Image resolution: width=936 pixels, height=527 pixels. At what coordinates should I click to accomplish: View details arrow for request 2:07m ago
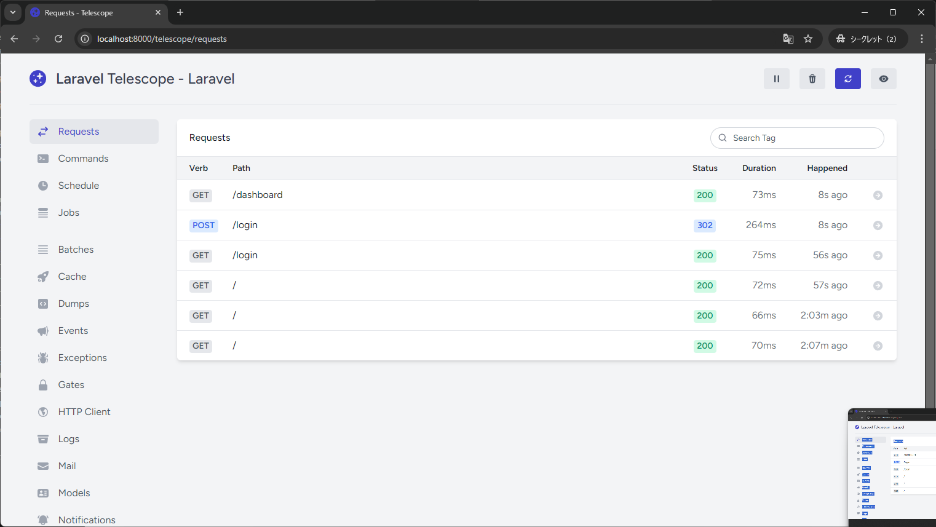coord(878,346)
